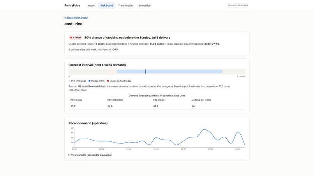
Task: Expand View as table accessible equivalent
Action: coord(90,155)
